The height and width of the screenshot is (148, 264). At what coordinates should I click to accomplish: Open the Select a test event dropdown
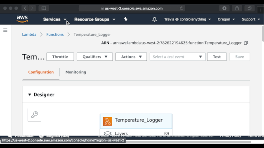pos(178,57)
